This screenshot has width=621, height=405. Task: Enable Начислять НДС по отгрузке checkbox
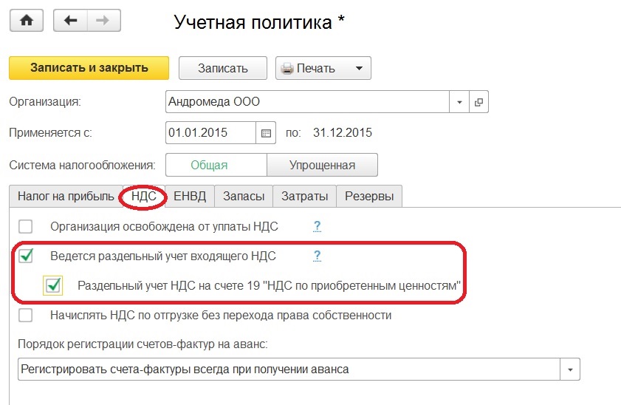[26, 316]
